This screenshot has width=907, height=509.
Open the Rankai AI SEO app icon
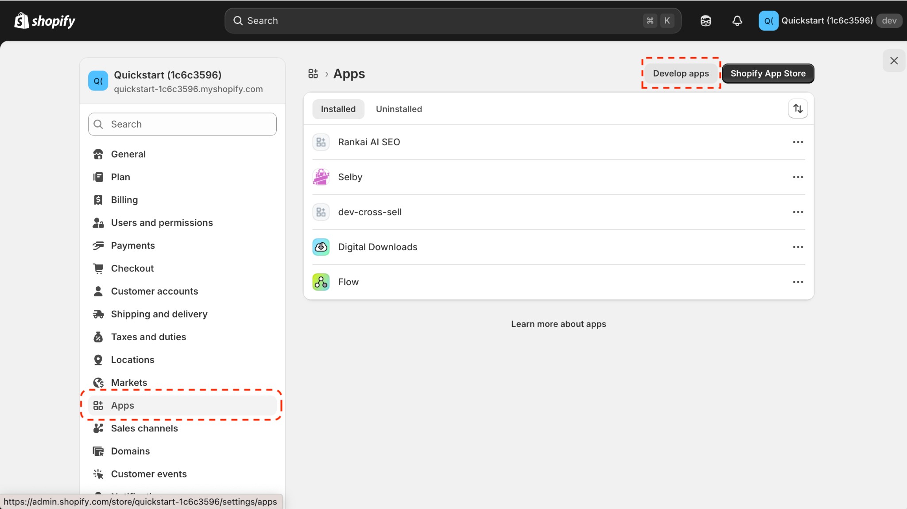(x=321, y=142)
